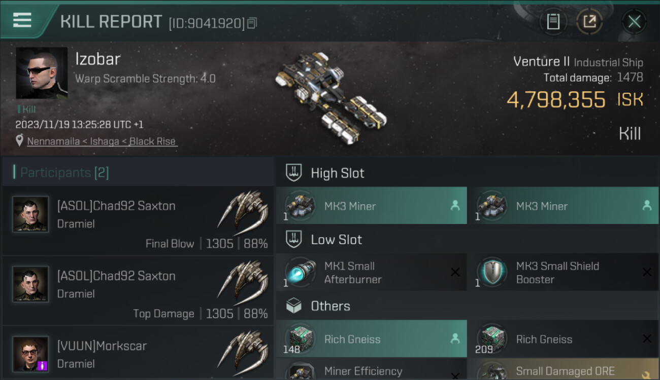Open the hamburger main menu
Viewport: 660px width, 380px height.
(x=22, y=20)
